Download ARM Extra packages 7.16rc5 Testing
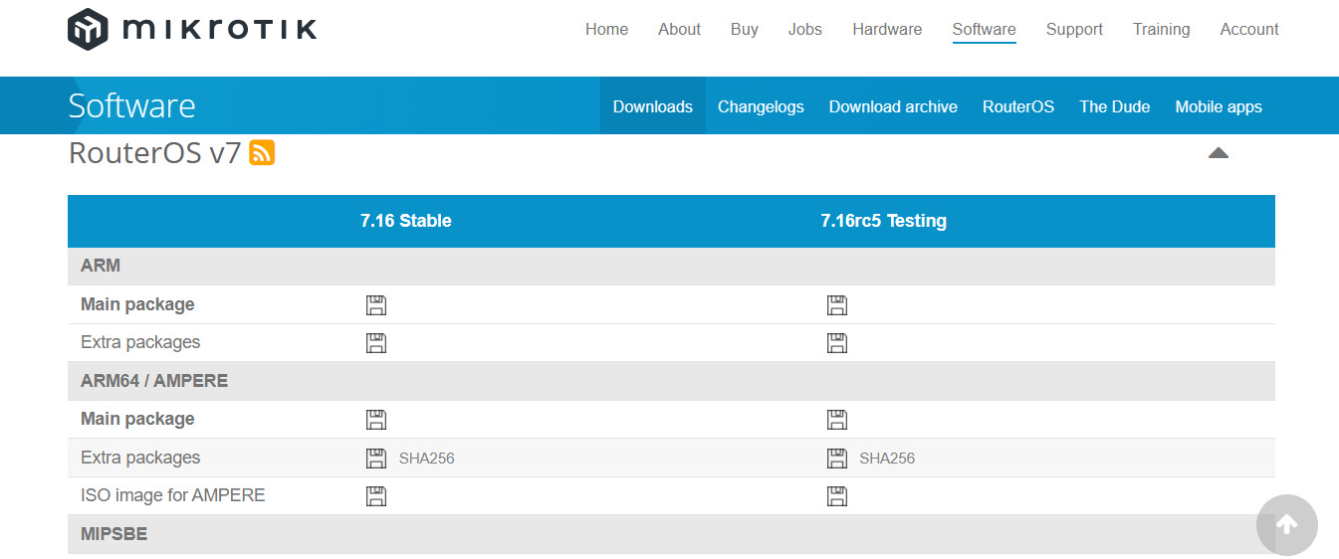Image resolution: width=1339 pixels, height=559 pixels. click(837, 343)
